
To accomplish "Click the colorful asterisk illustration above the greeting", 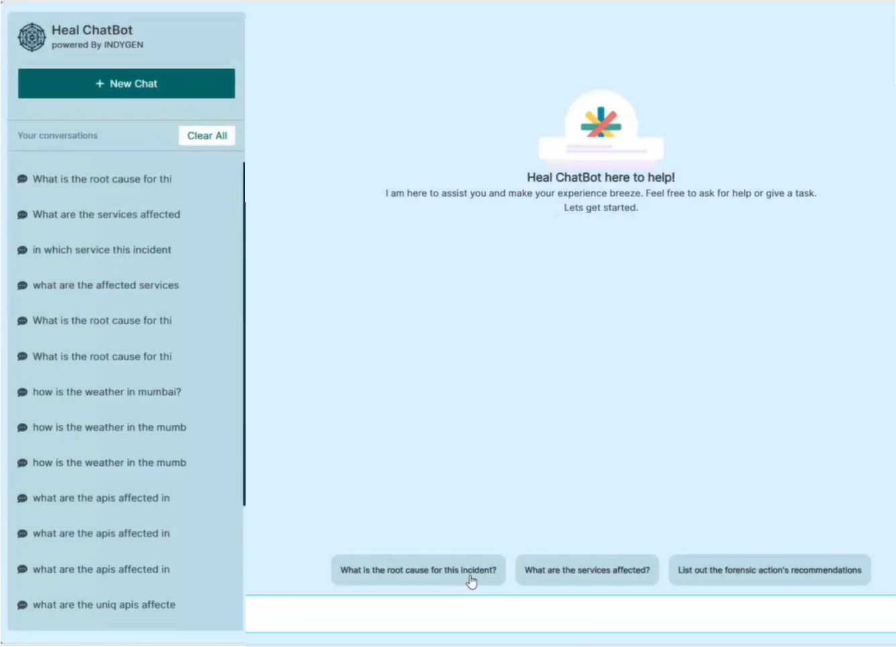I will [601, 123].
